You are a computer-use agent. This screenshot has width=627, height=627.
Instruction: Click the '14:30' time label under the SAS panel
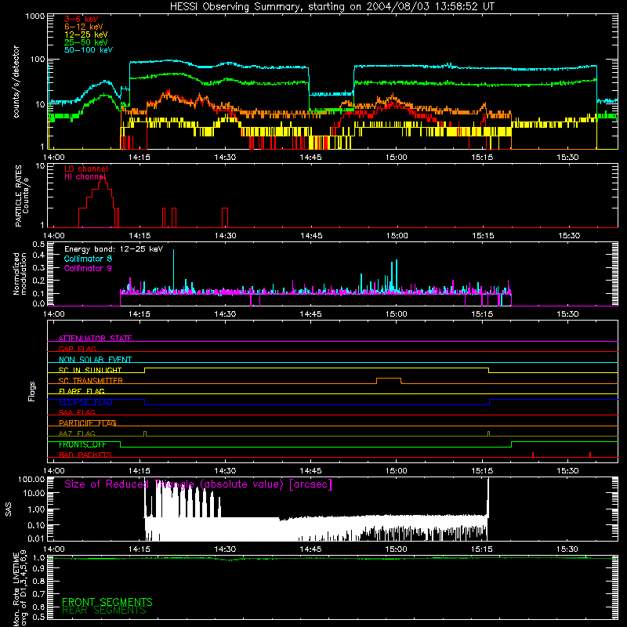tap(225, 549)
